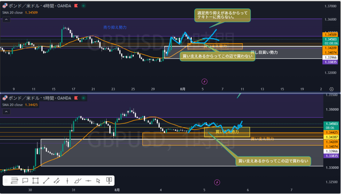Select 買い支えあるからって callout on 1時間 chart
The height and width of the screenshot is (194, 341).
pyautogui.click(x=273, y=161)
